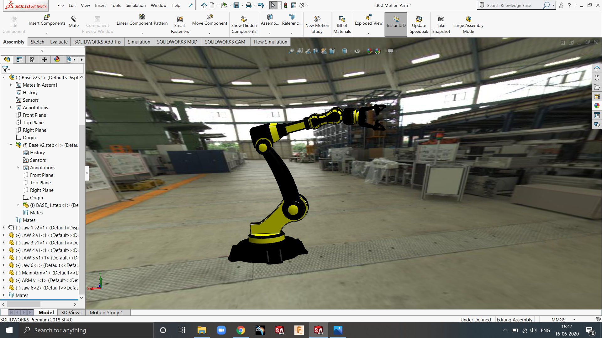This screenshot has width=602, height=338.
Task: Toggle Large Assembly Mode
Action: coord(468,19)
